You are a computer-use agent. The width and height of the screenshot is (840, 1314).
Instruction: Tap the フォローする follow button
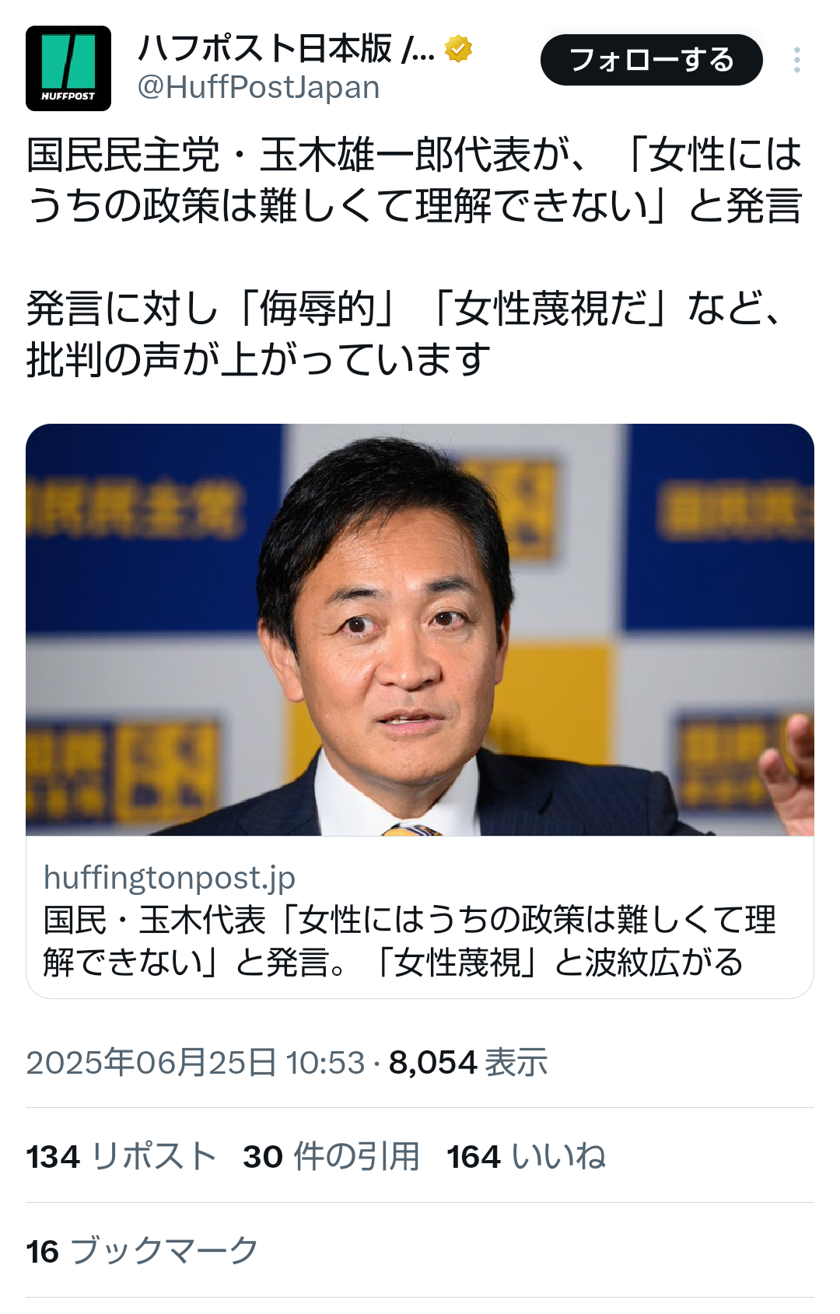(x=652, y=60)
